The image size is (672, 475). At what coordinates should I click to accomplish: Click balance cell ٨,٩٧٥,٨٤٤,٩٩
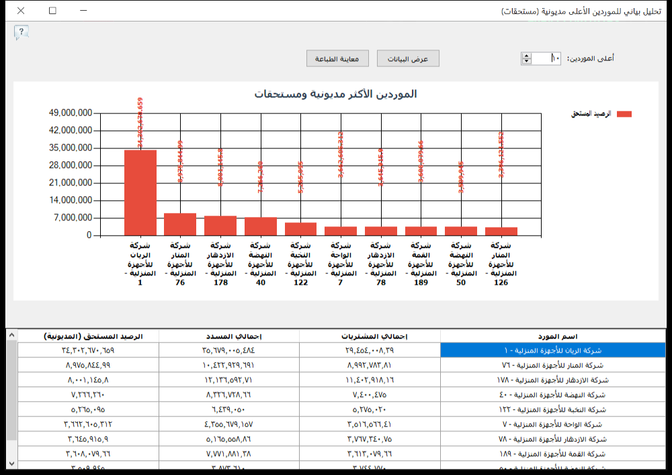point(88,365)
